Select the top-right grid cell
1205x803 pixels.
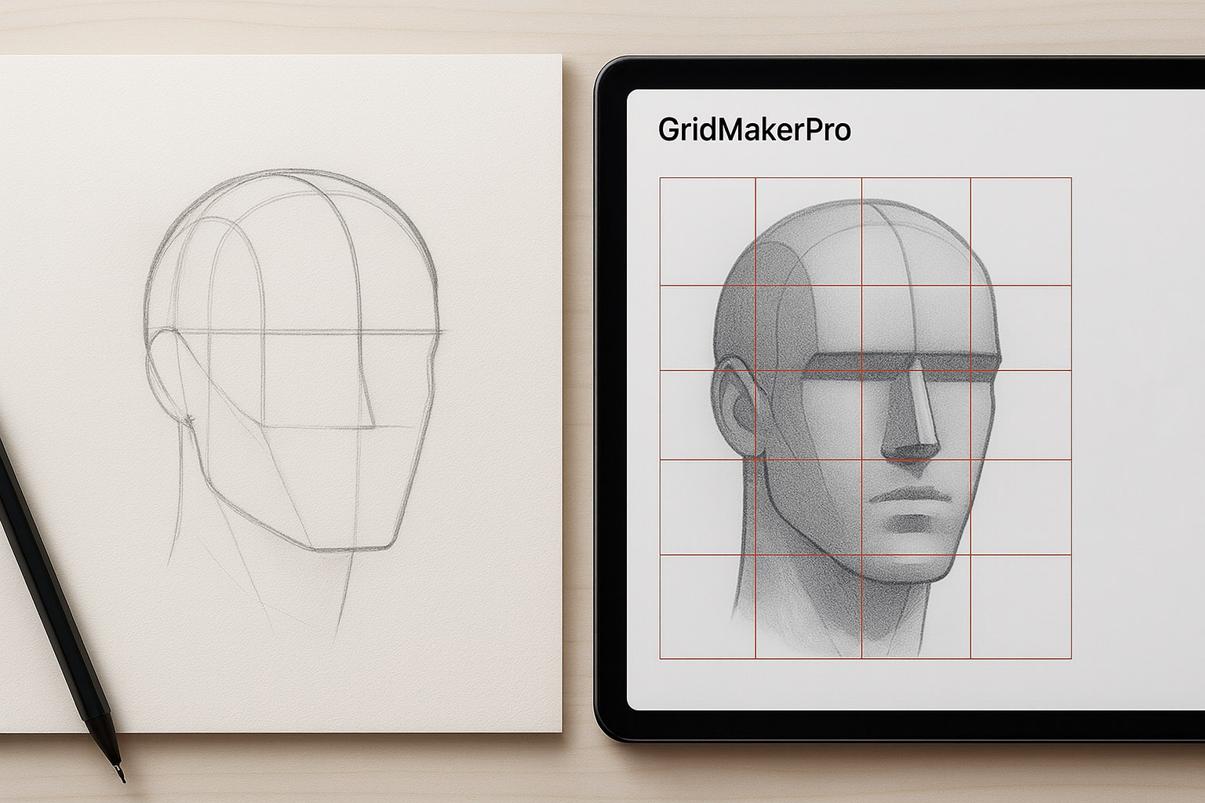coord(1021,232)
